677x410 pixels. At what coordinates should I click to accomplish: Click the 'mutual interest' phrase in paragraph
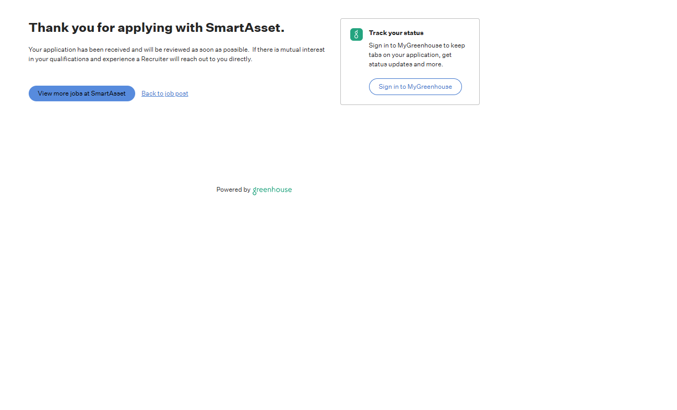pyautogui.click(x=302, y=50)
